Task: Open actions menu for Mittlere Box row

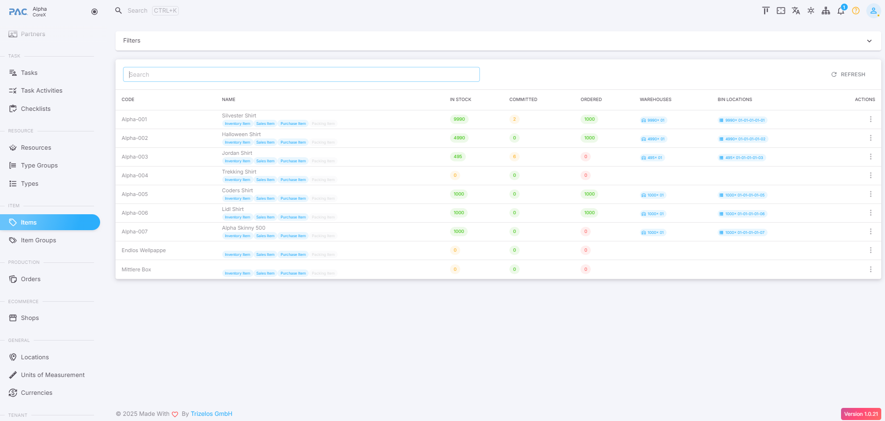Action: pos(870,269)
